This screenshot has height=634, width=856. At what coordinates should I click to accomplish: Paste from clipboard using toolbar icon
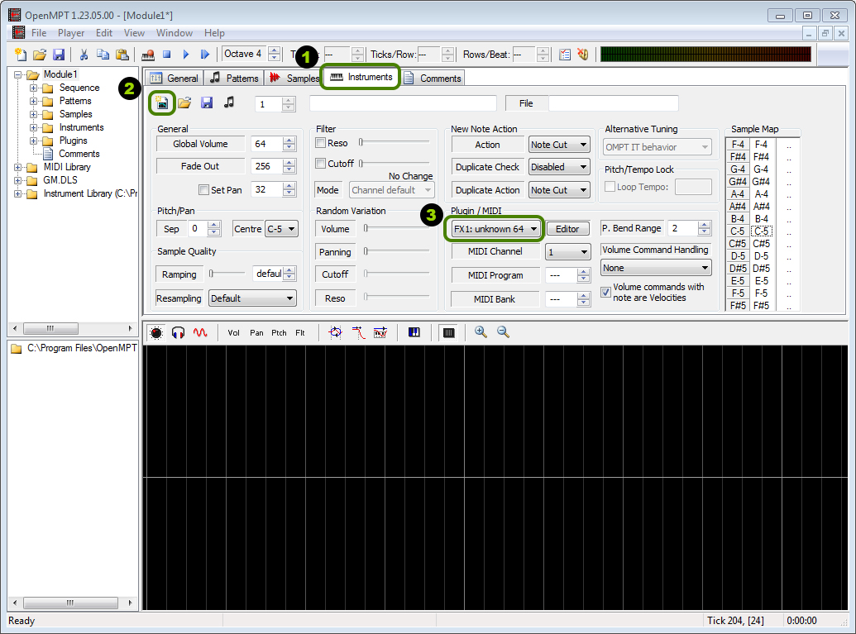[122, 55]
